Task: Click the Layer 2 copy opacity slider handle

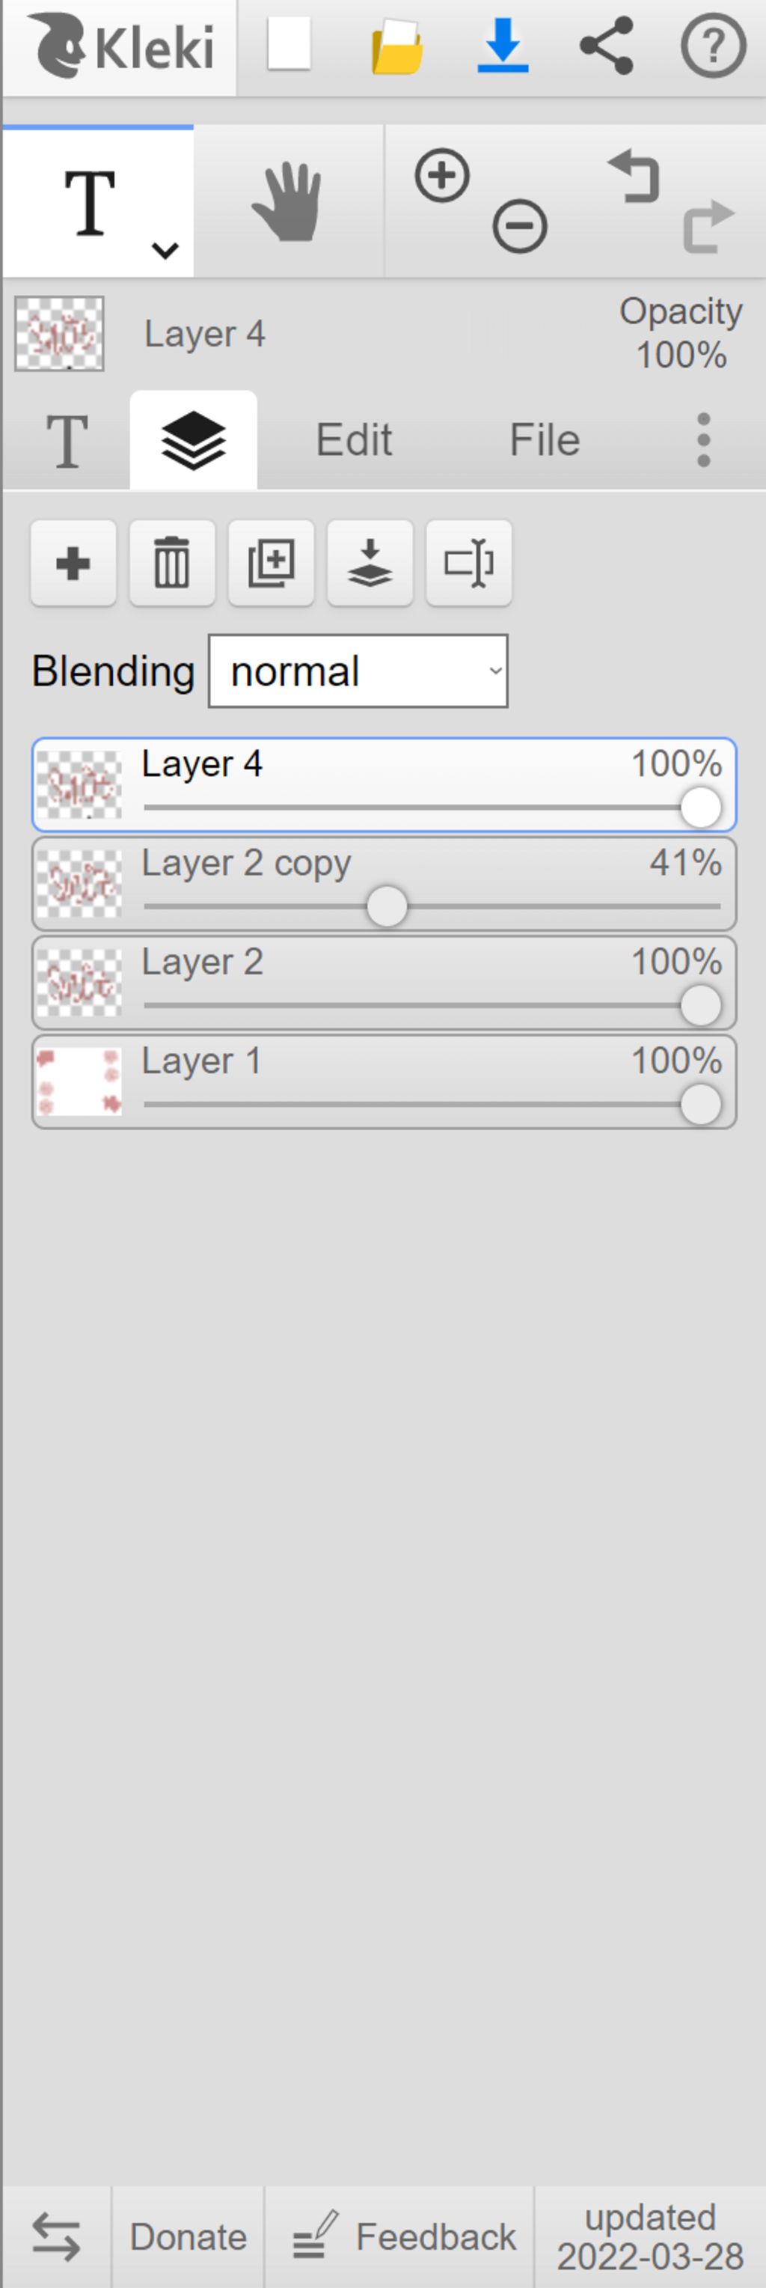Action: click(387, 907)
